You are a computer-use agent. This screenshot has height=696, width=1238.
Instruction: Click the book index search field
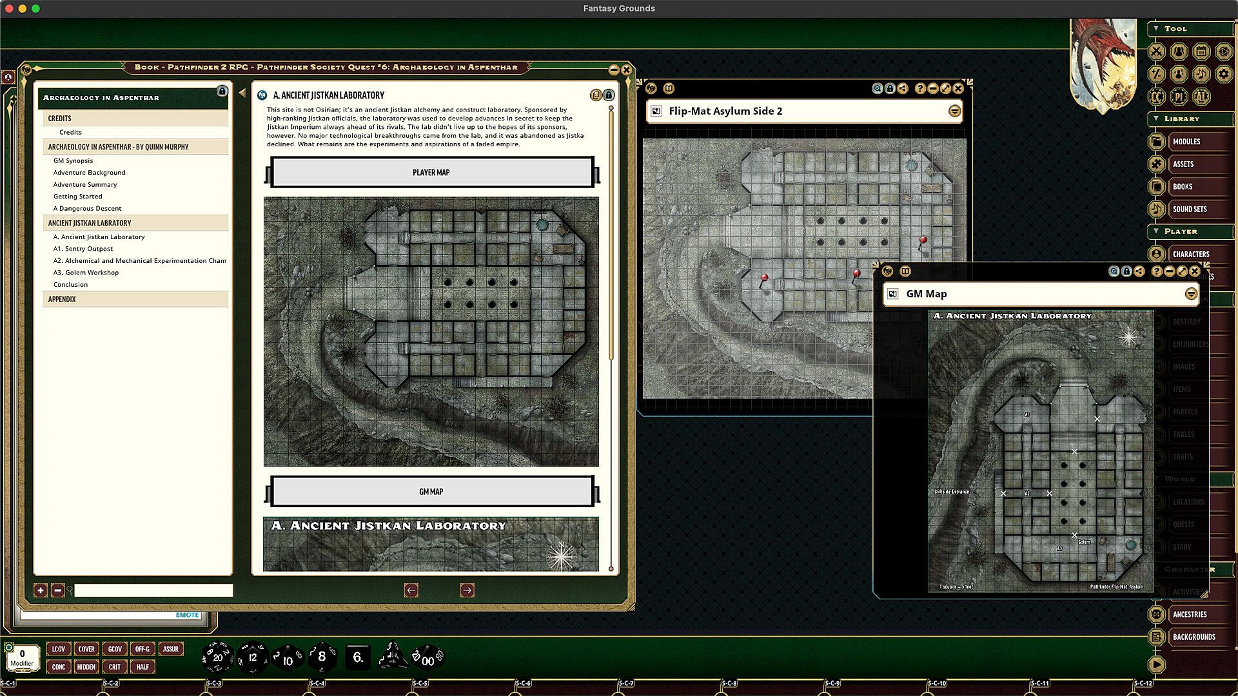(x=153, y=590)
